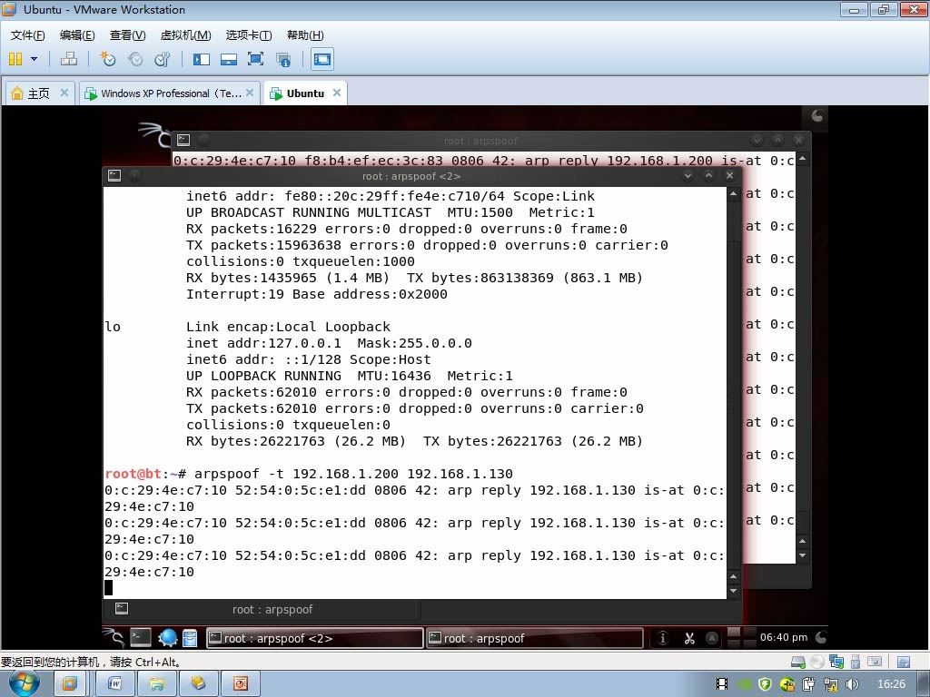
Task: Click the scroll-up arrow of front terminal
Action: pos(734,194)
